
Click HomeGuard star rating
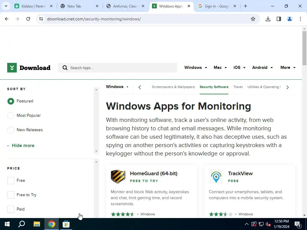[x=123, y=214]
